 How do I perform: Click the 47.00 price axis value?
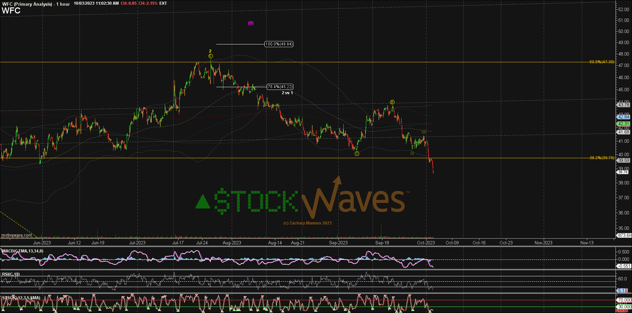624,65
